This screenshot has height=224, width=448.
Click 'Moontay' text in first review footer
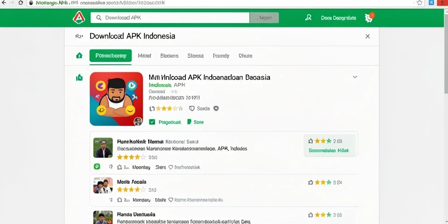coord(141,168)
